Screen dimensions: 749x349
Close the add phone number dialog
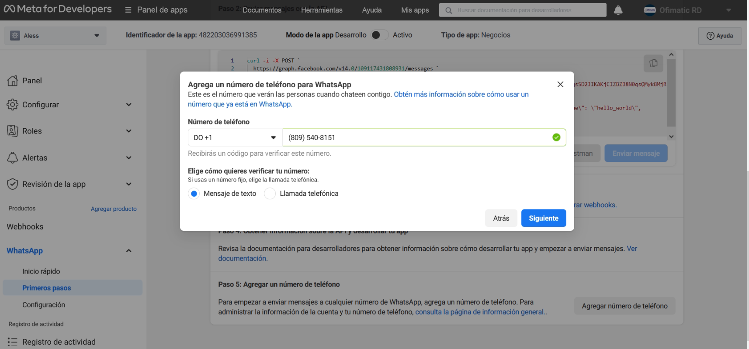coord(560,84)
